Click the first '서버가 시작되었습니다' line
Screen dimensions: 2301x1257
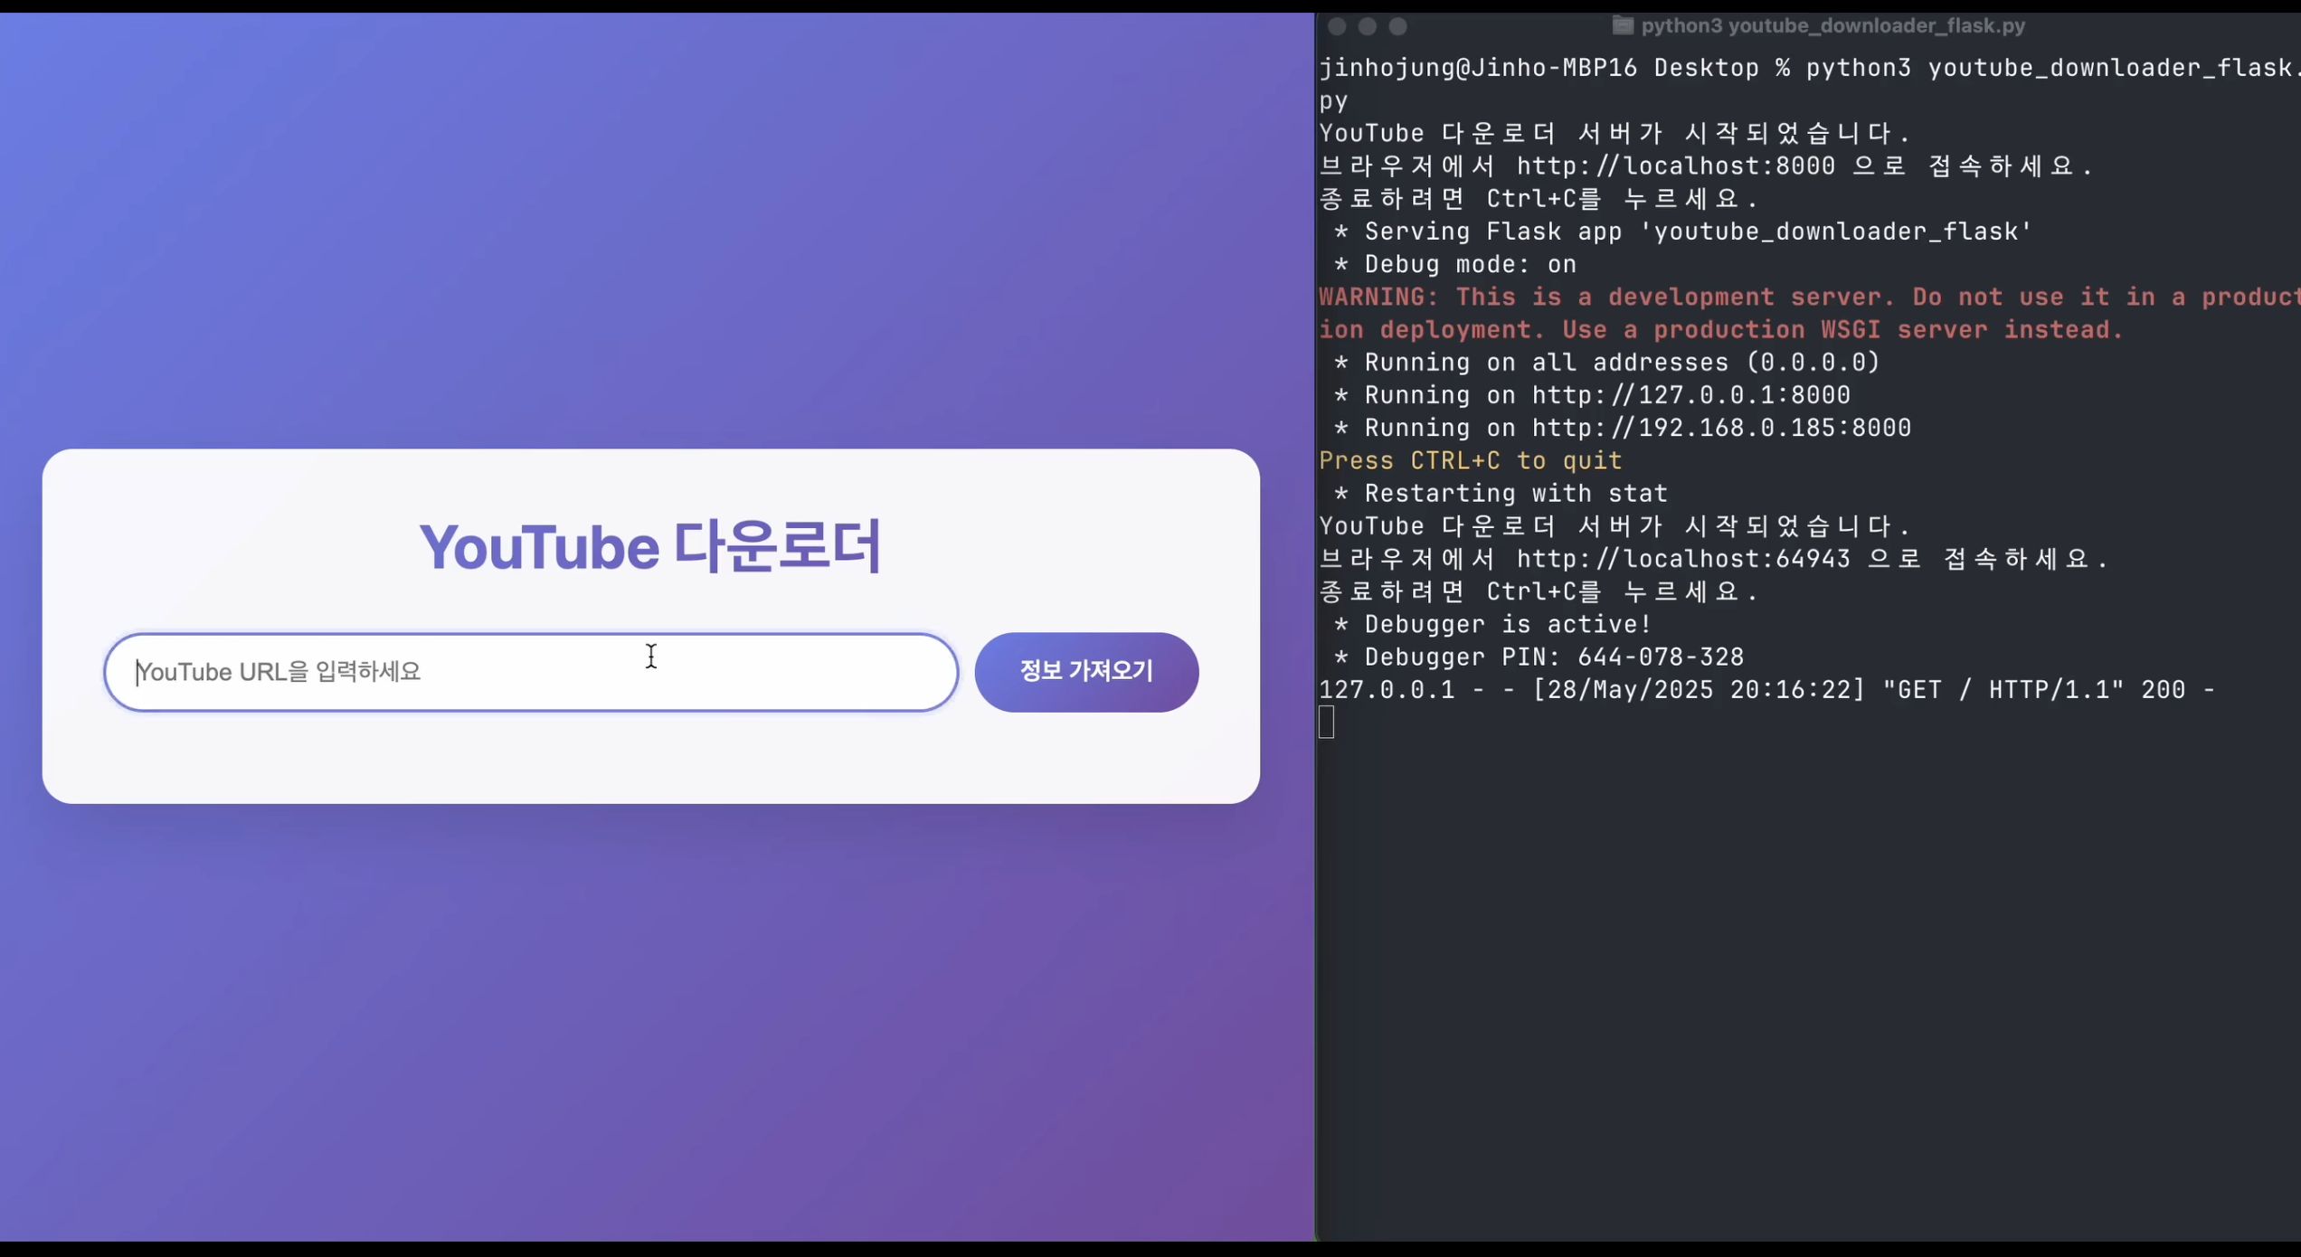[1614, 134]
